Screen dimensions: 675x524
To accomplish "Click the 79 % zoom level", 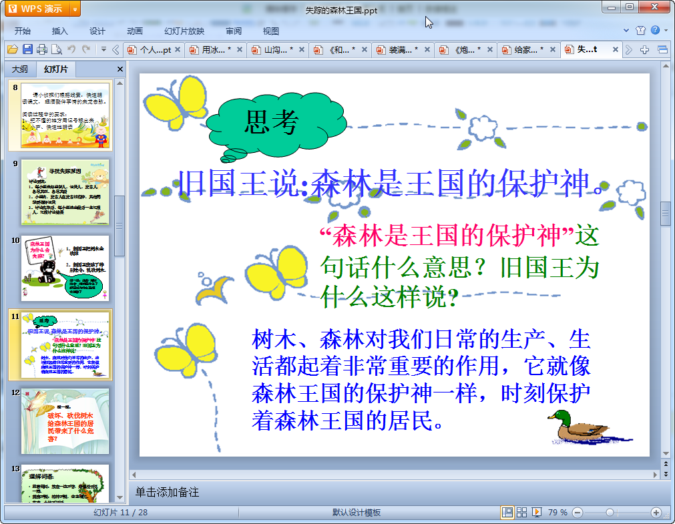I will 557,513.
